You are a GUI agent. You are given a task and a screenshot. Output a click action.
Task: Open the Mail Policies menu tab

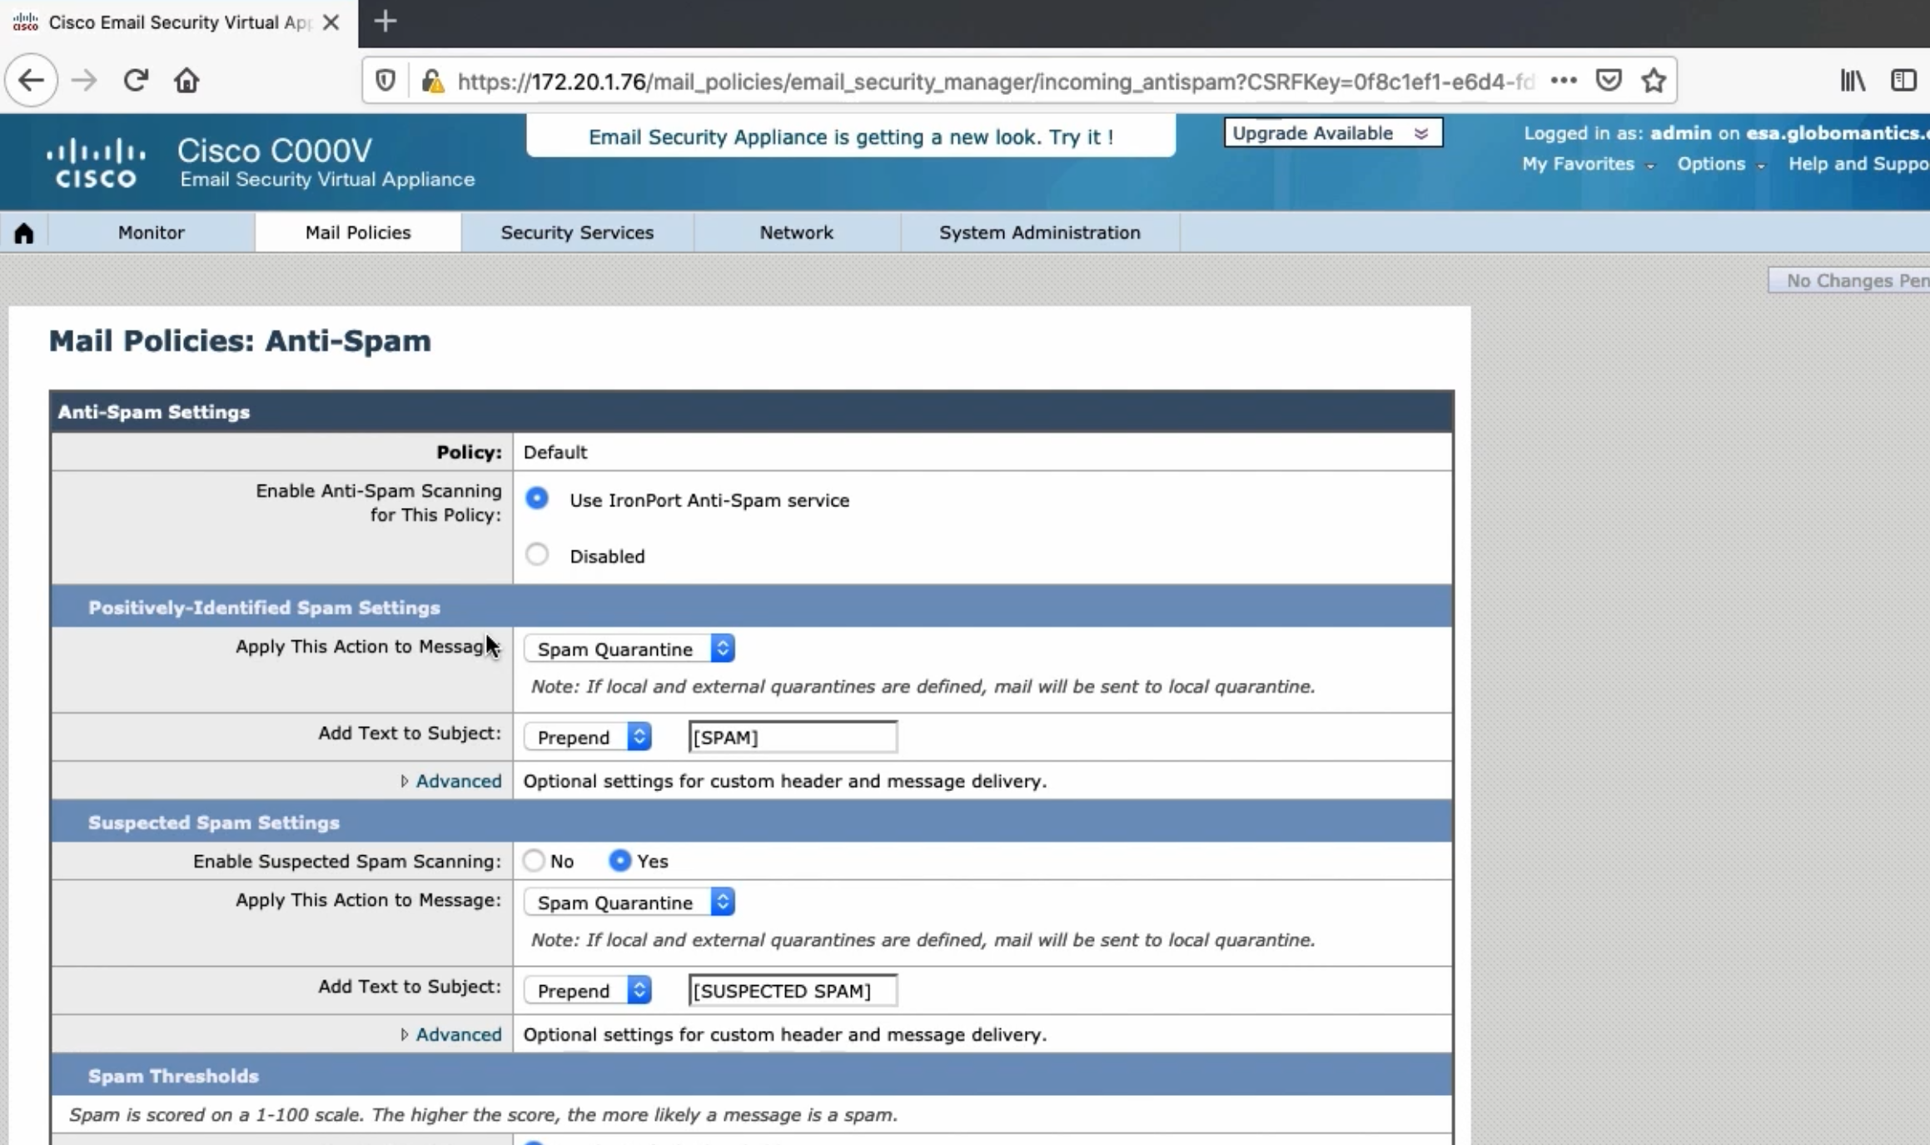358,232
